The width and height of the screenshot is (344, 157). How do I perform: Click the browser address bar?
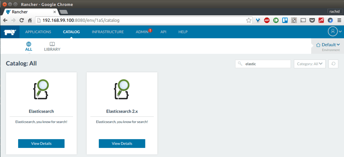pos(144,21)
